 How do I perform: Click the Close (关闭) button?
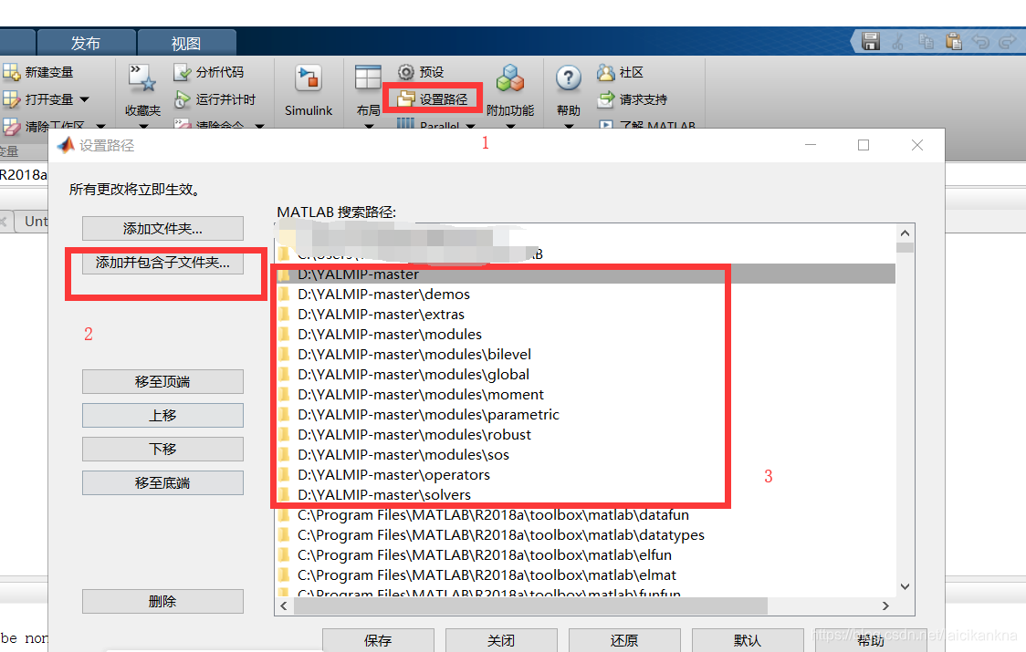point(501,640)
